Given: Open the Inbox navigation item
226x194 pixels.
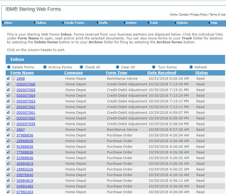Looking at the screenshot, I should [7, 23].
